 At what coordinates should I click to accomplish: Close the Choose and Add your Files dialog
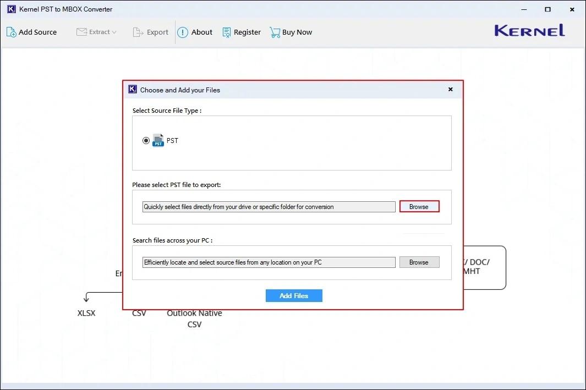coord(450,89)
